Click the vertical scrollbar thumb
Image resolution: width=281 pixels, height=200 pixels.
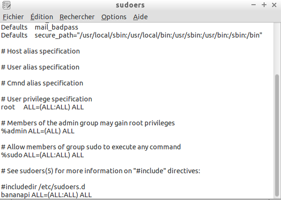tap(277, 135)
